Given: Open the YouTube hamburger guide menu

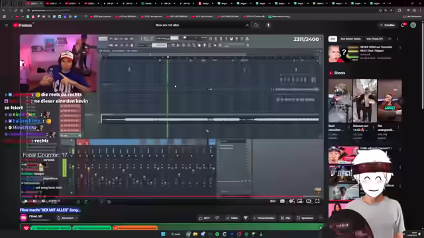Looking at the screenshot, I should [x=6, y=25].
